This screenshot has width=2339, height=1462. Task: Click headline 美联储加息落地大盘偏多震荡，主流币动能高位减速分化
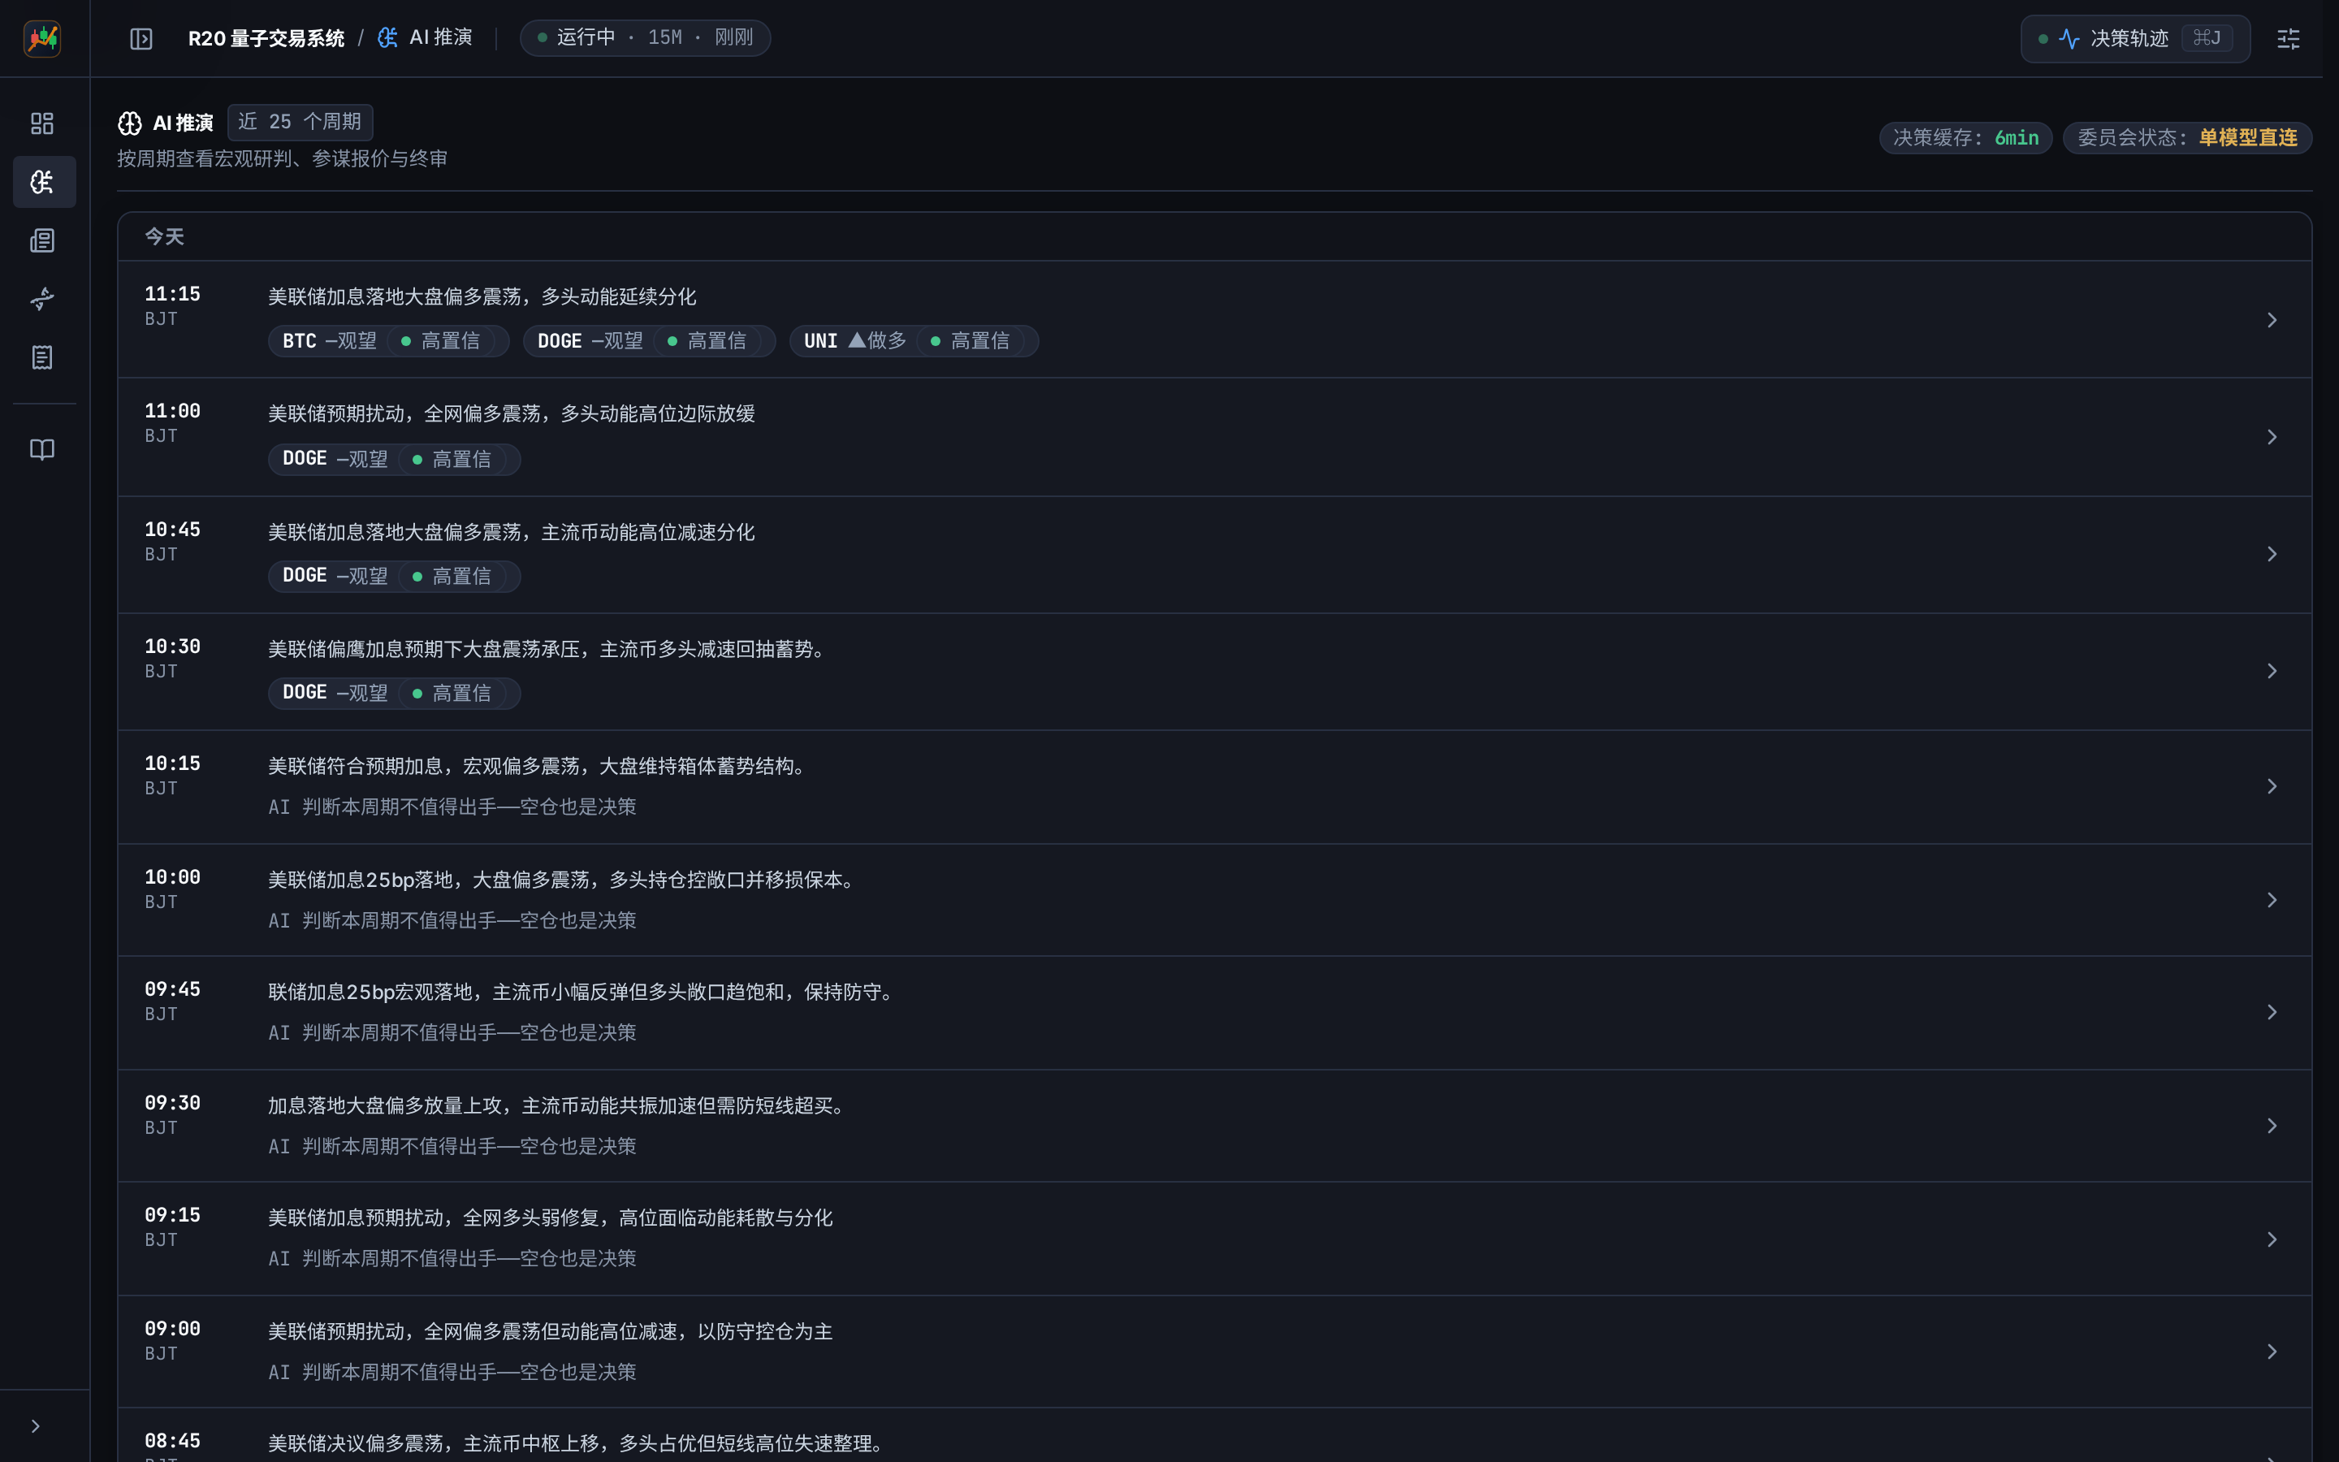512,533
